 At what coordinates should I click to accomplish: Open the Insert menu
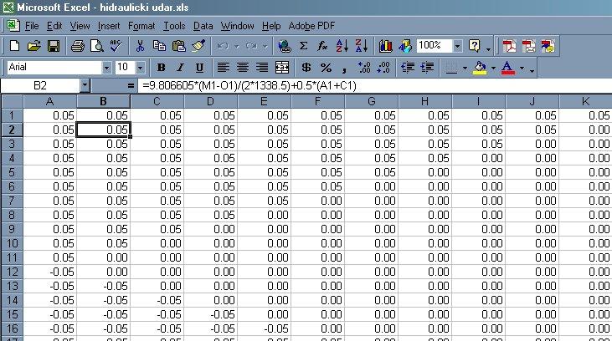109,26
